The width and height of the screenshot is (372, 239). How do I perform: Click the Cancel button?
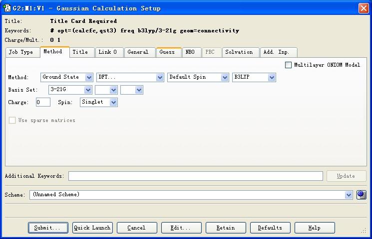click(x=137, y=228)
